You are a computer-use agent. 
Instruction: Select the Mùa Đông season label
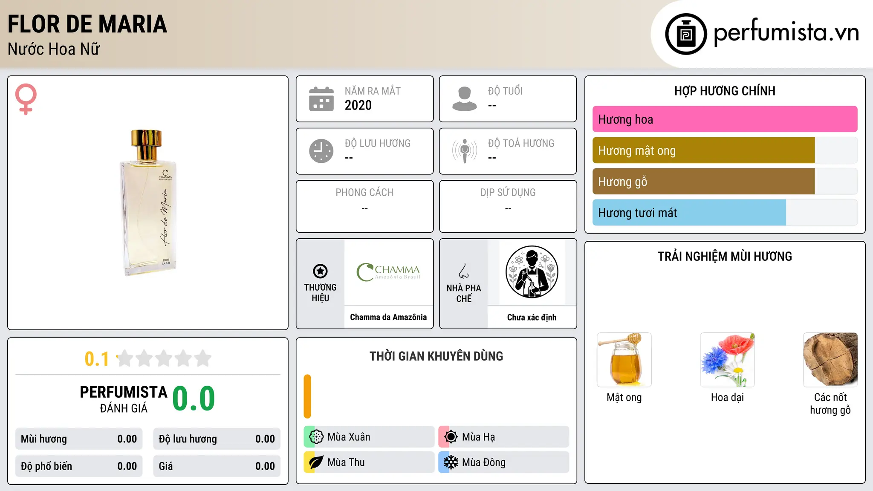click(484, 462)
